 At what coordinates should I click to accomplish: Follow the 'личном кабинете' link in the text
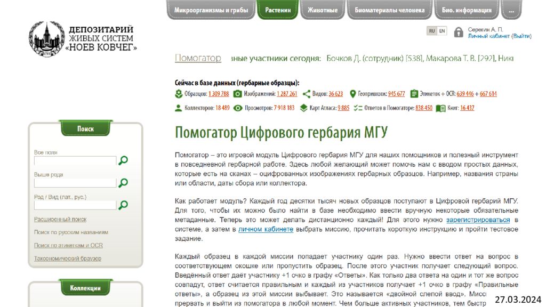[x=266, y=229]
